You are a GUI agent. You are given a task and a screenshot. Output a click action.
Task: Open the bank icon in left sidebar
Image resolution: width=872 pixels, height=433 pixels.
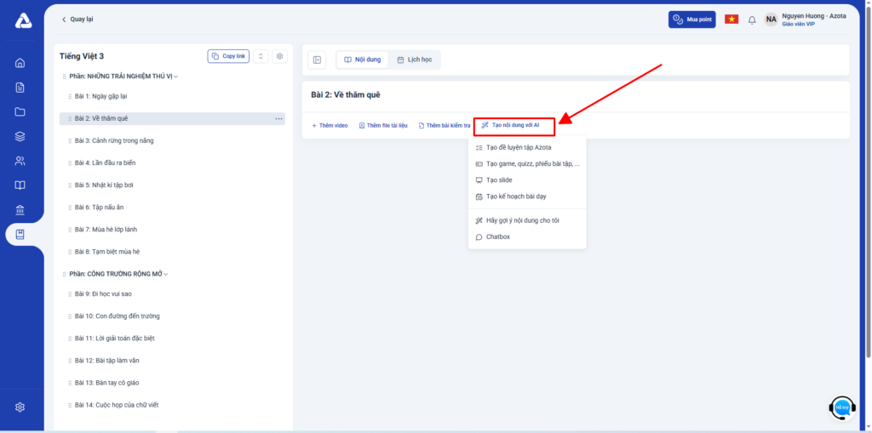point(20,210)
